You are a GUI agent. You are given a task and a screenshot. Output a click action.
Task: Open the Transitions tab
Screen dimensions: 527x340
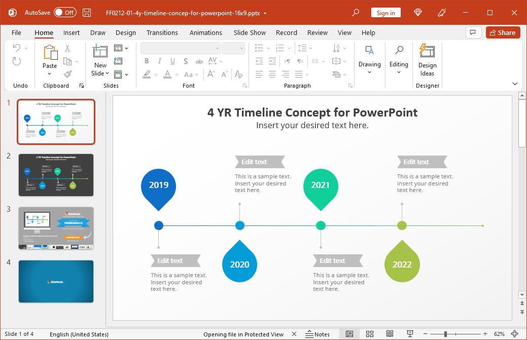pos(162,32)
